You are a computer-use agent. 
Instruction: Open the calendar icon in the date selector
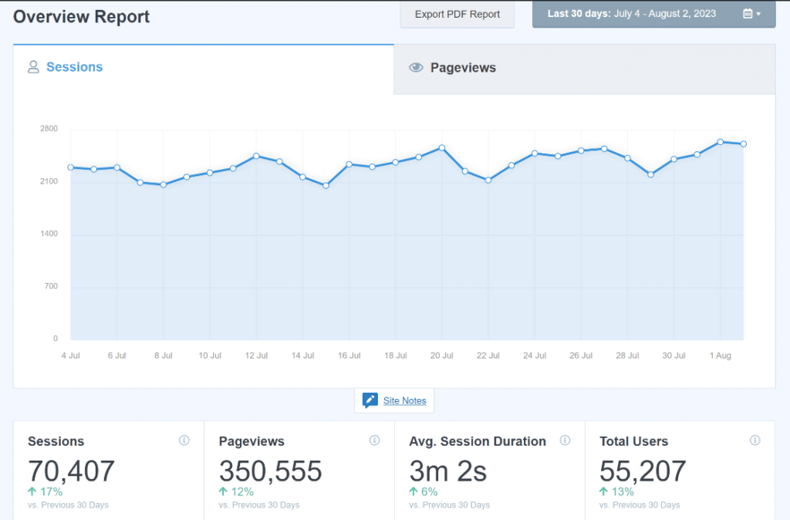pyautogui.click(x=747, y=13)
